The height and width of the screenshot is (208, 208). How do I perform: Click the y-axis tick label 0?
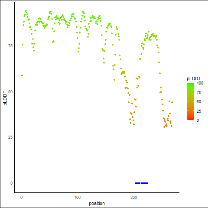coord(11,183)
